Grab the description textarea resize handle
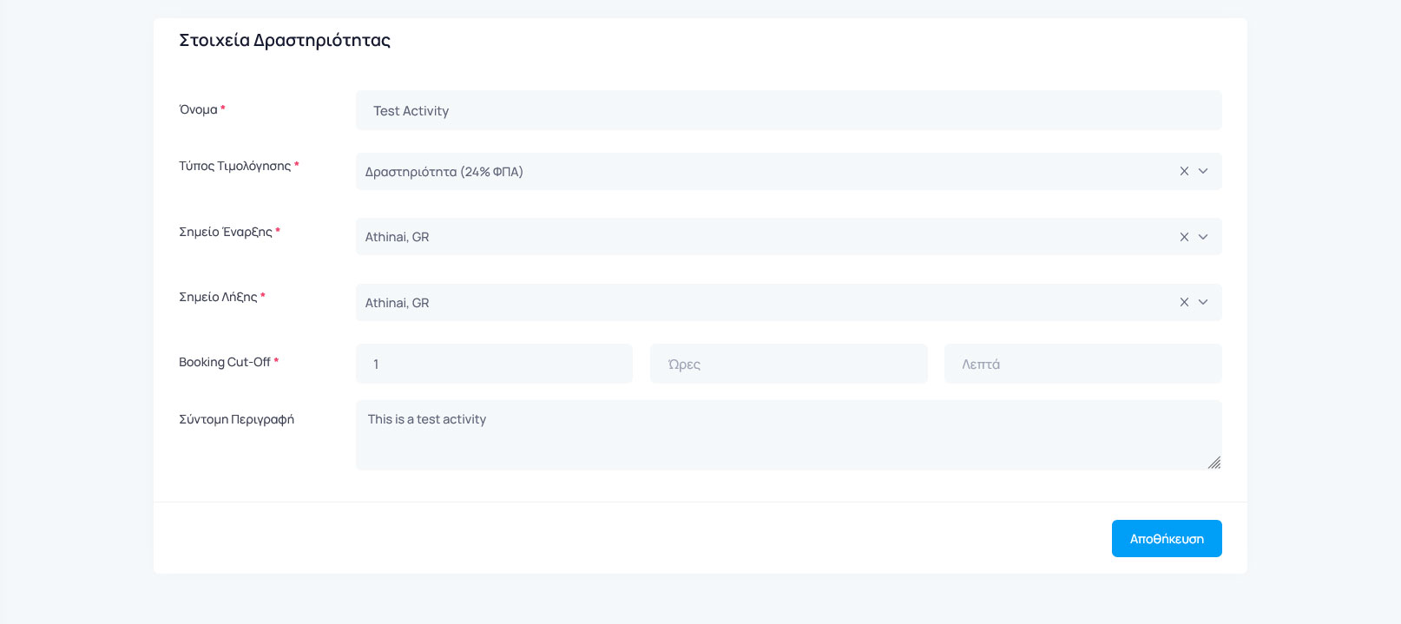The width and height of the screenshot is (1401, 624). 1214,463
